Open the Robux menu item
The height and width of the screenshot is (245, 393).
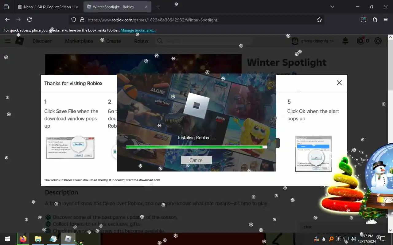141,41
